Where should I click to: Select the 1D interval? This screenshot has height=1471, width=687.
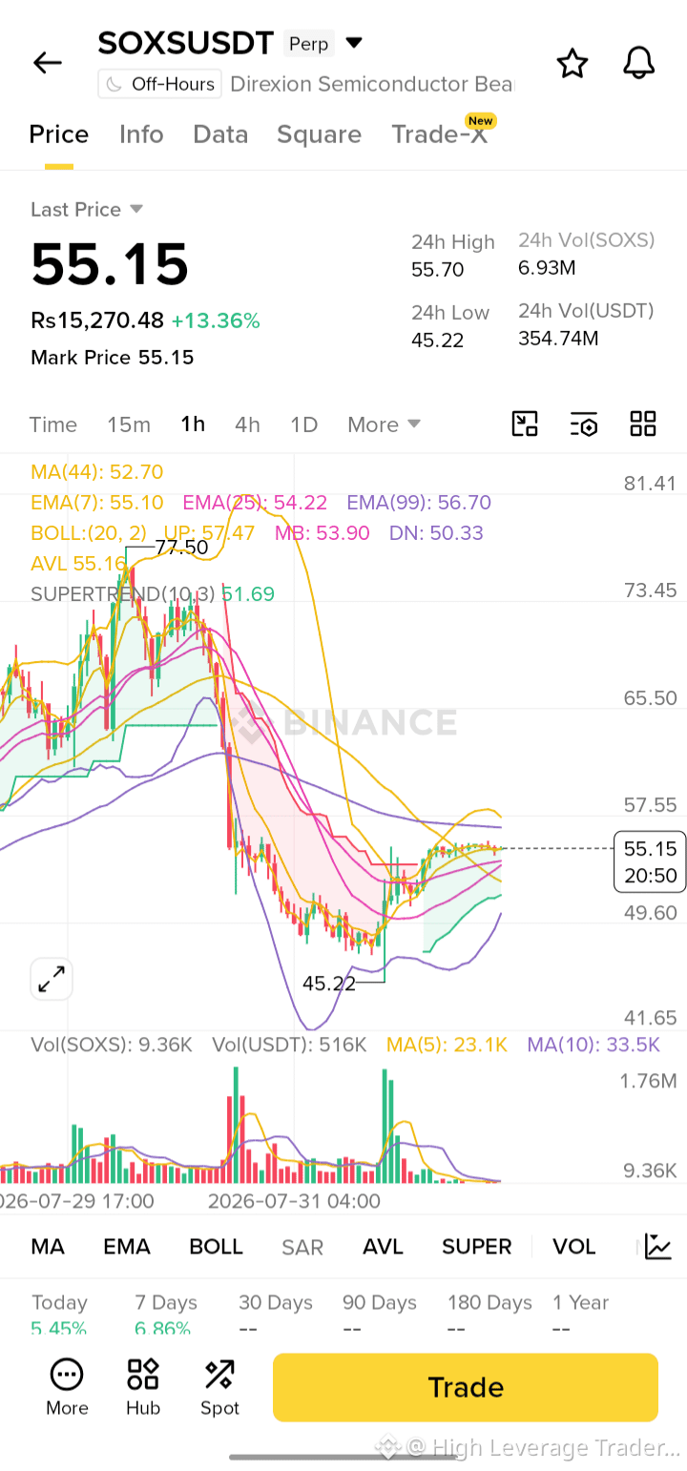coord(303,425)
